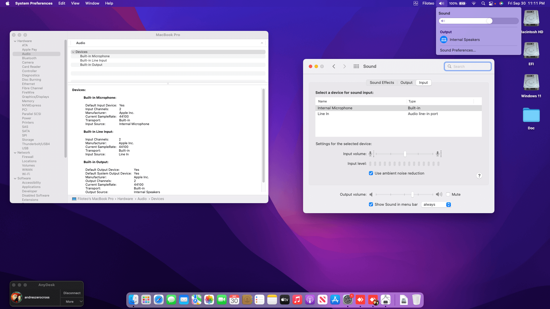
Task: Click the Wi-Fi icon in menu bar
Action: coord(474,3)
